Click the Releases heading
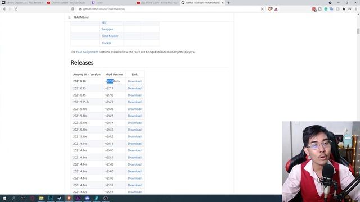Image resolution: width=360 pixels, height=202 pixels. click(x=82, y=62)
